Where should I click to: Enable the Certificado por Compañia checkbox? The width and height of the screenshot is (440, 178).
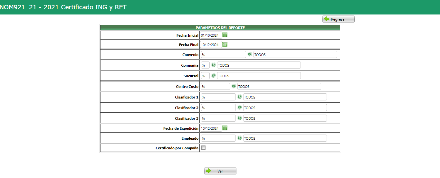coord(203,148)
